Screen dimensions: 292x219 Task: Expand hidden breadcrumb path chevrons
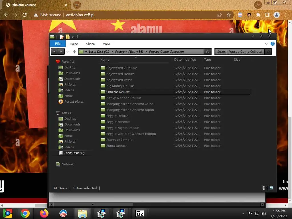[86, 52]
